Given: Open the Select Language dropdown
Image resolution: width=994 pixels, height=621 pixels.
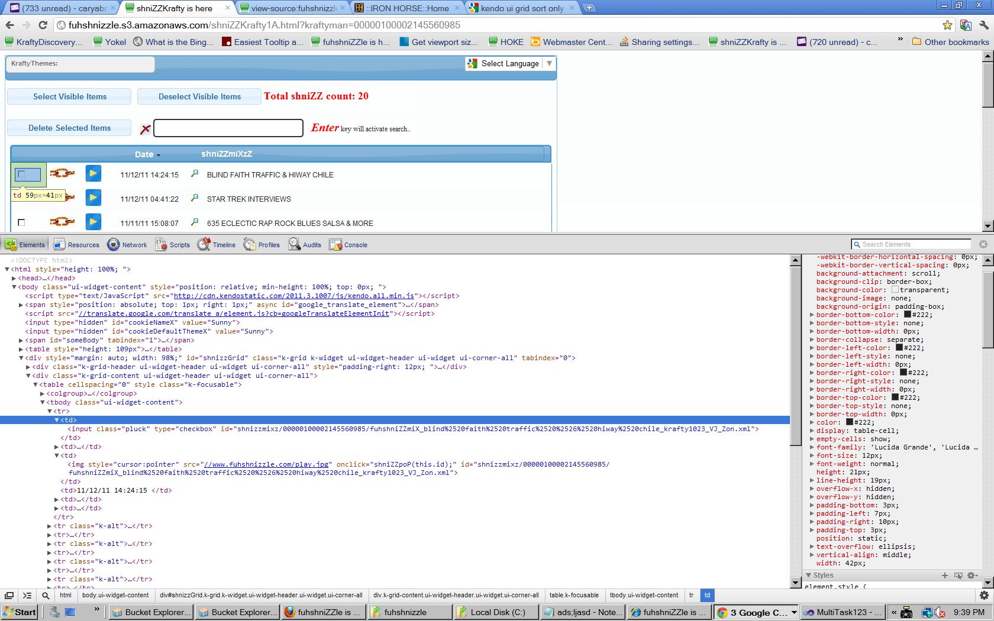Looking at the screenshot, I should pos(510,63).
